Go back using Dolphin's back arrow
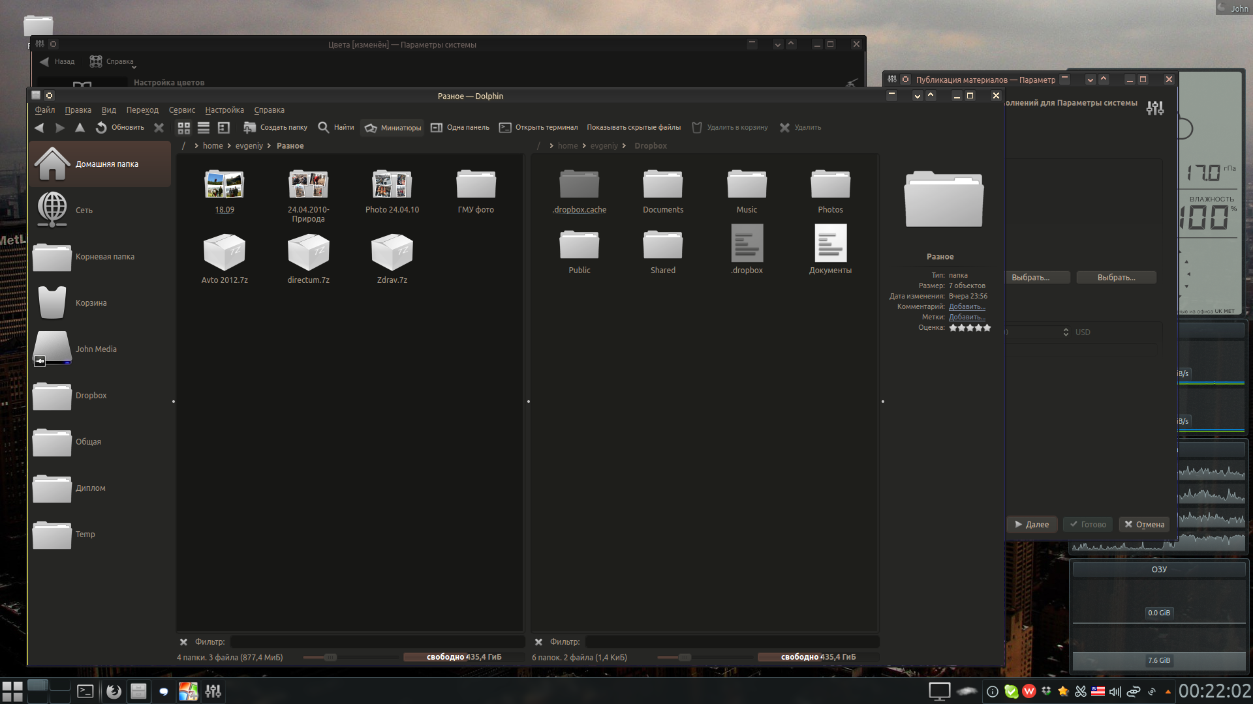 pos(39,128)
